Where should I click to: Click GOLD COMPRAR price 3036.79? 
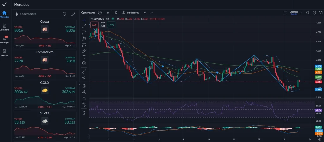click(x=69, y=92)
